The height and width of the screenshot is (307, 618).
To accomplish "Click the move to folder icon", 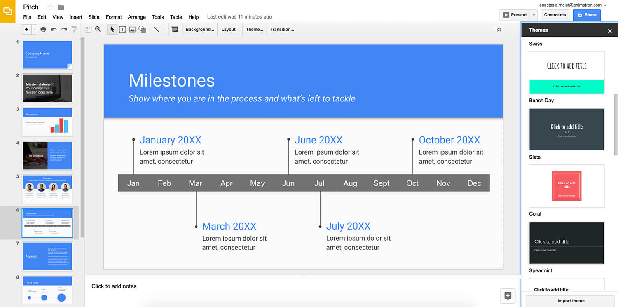I will 61,7.
